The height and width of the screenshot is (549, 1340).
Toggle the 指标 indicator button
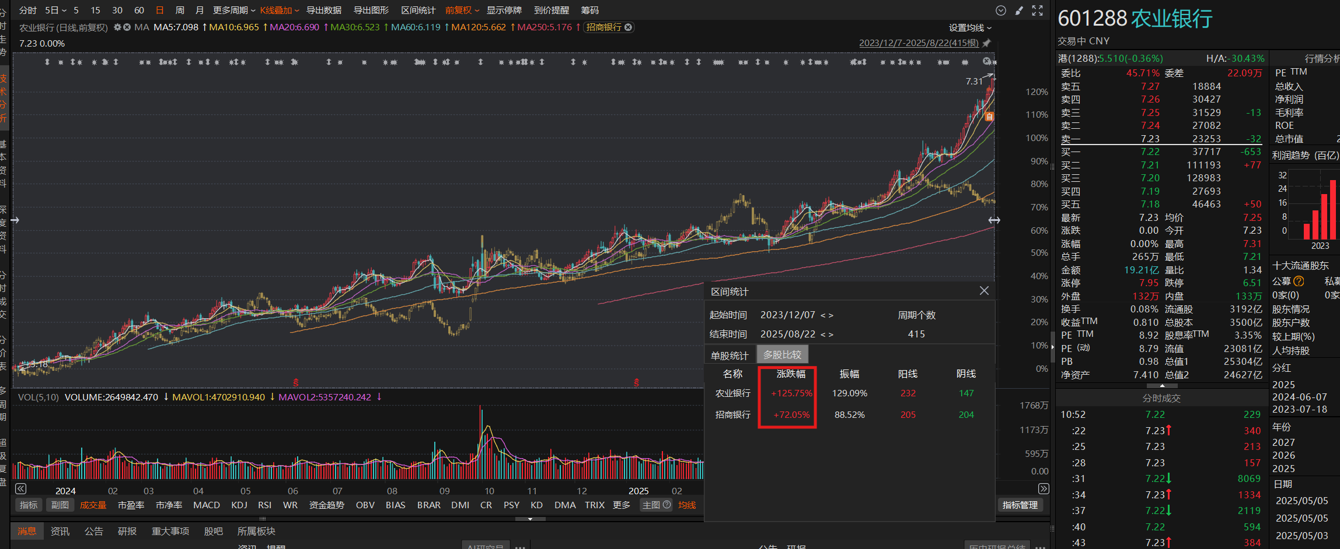(x=28, y=505)
